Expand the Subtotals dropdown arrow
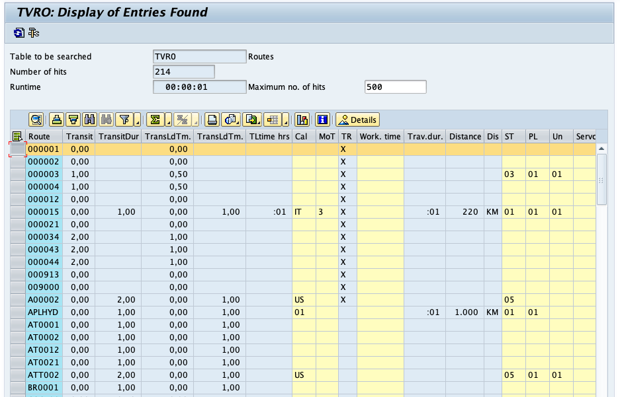 point(195,120)
